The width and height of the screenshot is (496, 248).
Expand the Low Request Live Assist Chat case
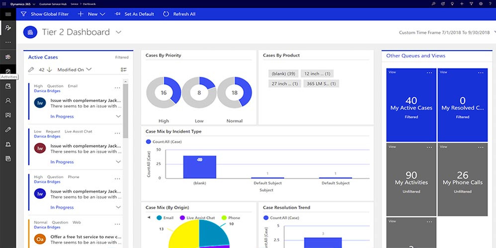click(x=118, y=162)
